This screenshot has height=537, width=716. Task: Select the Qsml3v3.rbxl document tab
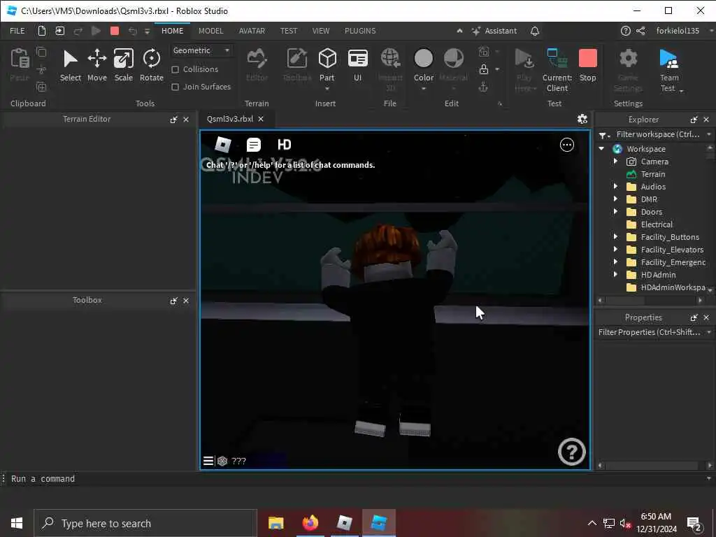pyautogui.click(x=229, y=119)
